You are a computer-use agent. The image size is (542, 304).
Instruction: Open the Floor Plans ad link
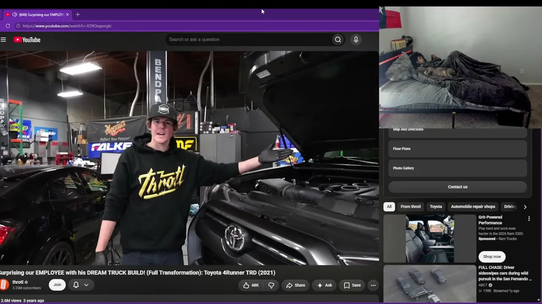tap(458, 149)
